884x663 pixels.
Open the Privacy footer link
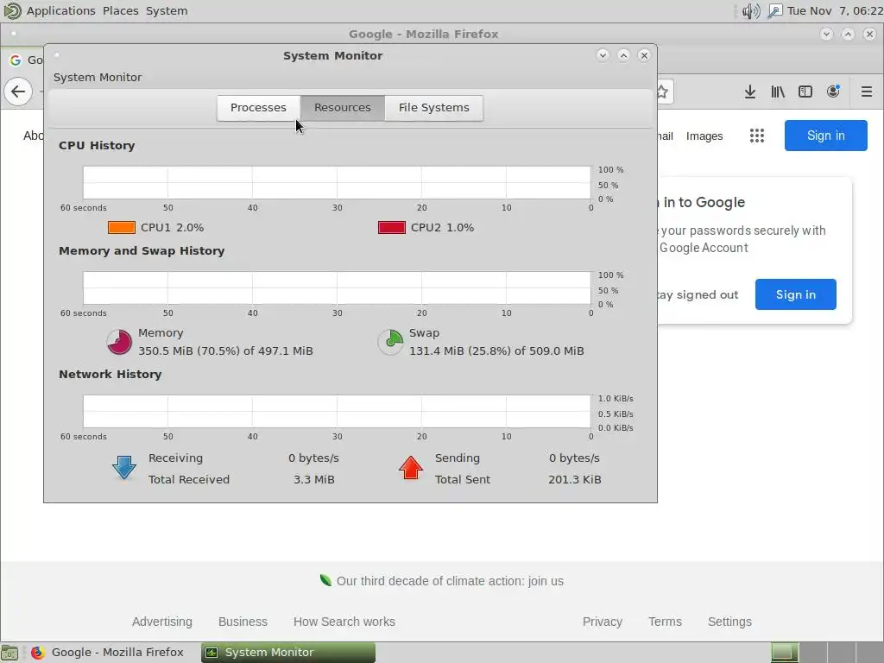coord(602,622)
